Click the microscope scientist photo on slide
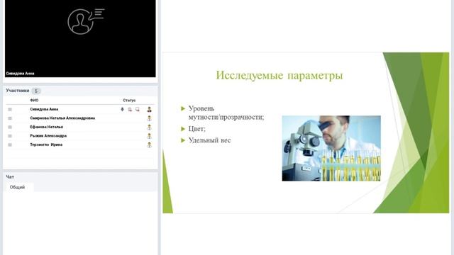The width and height of the screenshot is (454, 255). click(x=331, y=148)
